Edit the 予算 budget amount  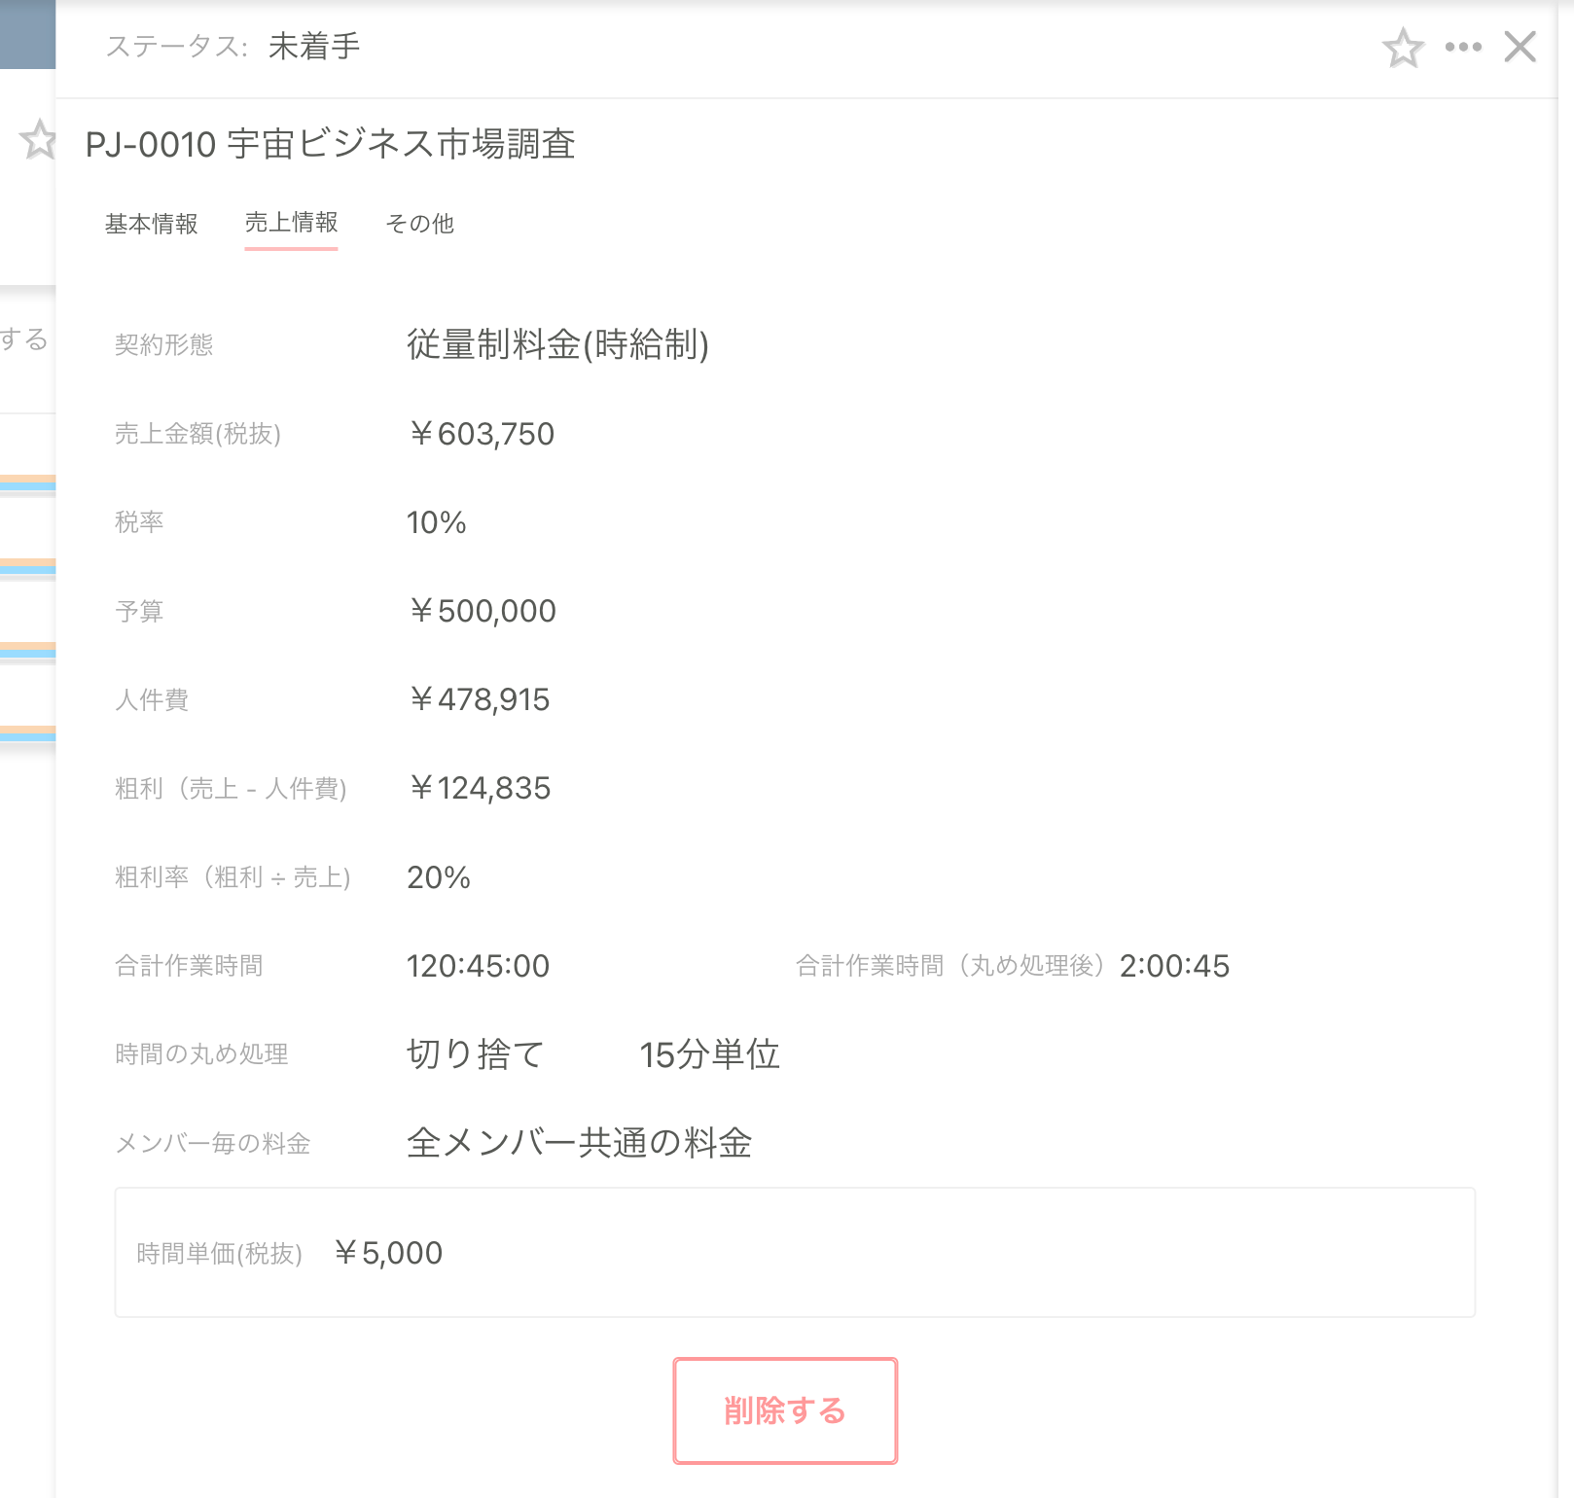[483, 611]
